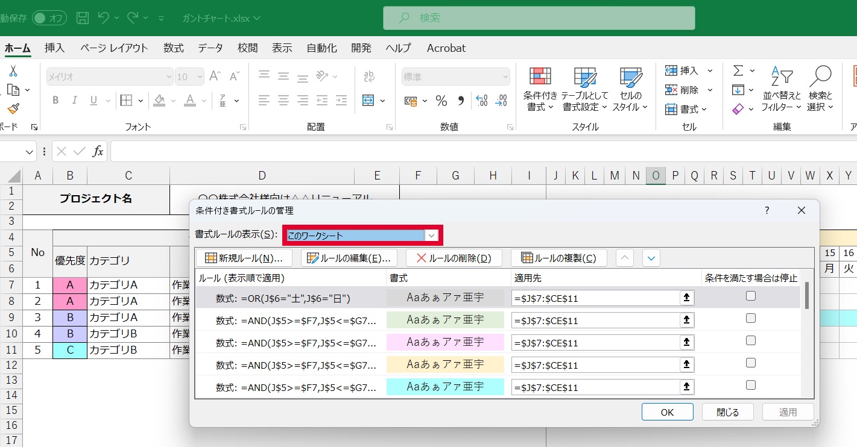Open the Acrobat ribbon tab
This screenshot has height=447, width=857.
[x=446, y=48]
